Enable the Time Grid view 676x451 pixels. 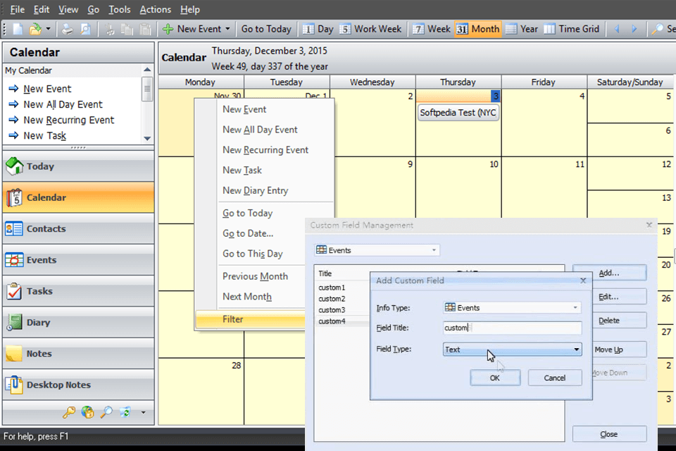tap(572, 29)
